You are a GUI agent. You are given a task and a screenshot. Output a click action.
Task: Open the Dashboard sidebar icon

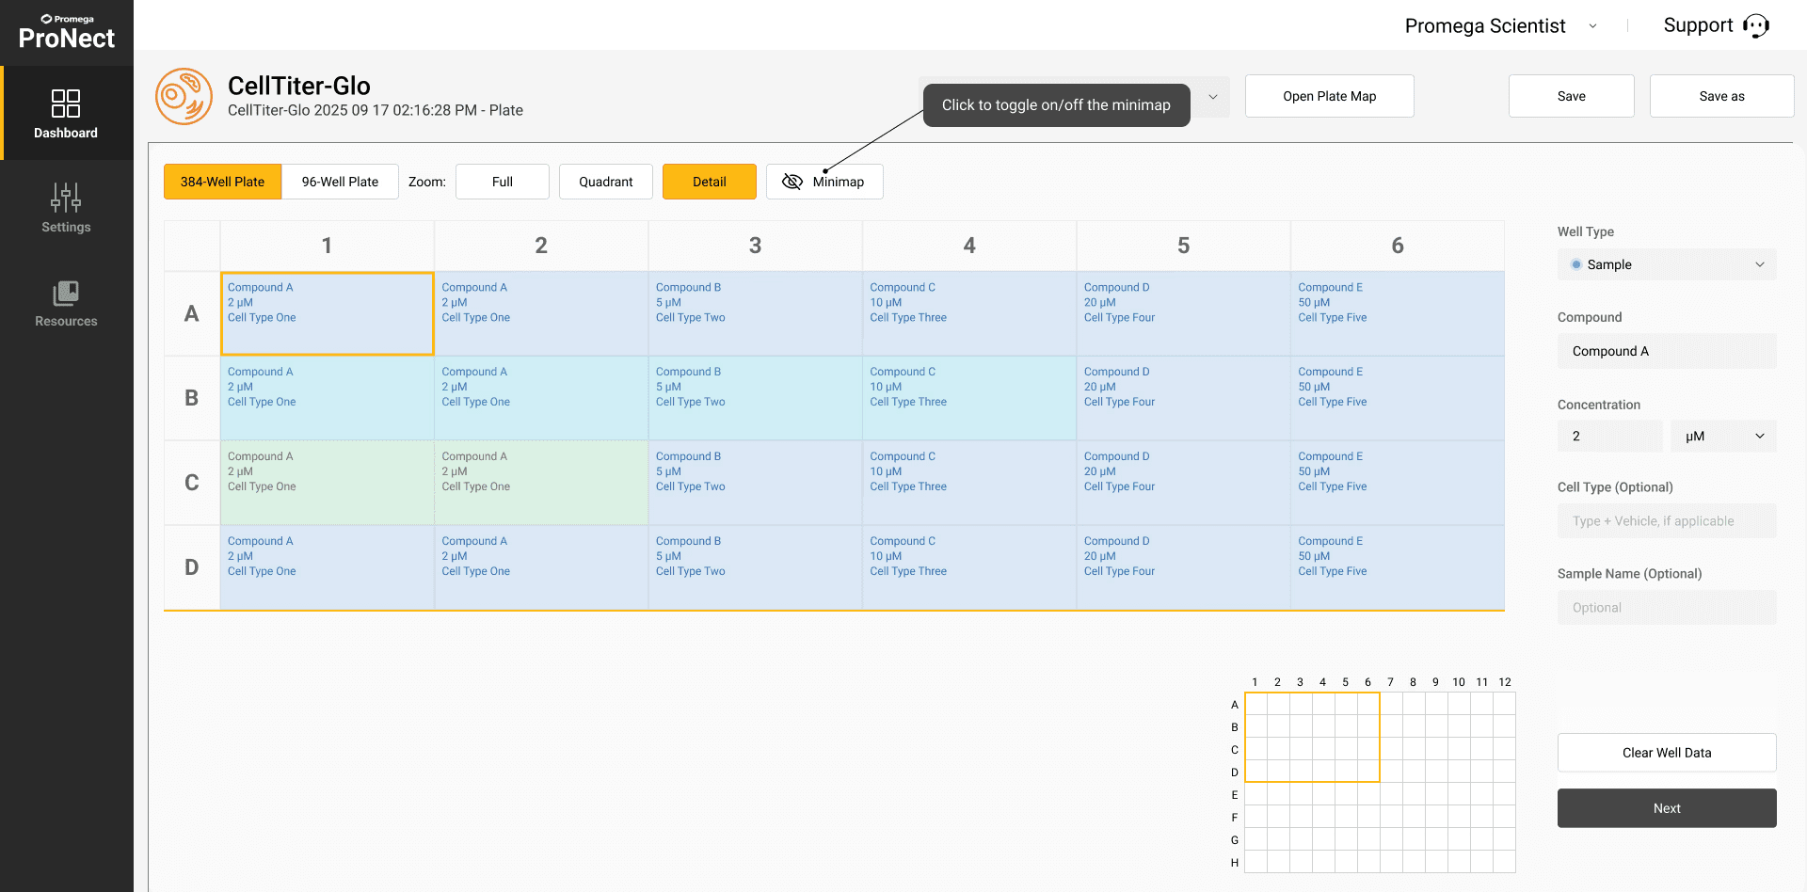[x=66, y=104]
